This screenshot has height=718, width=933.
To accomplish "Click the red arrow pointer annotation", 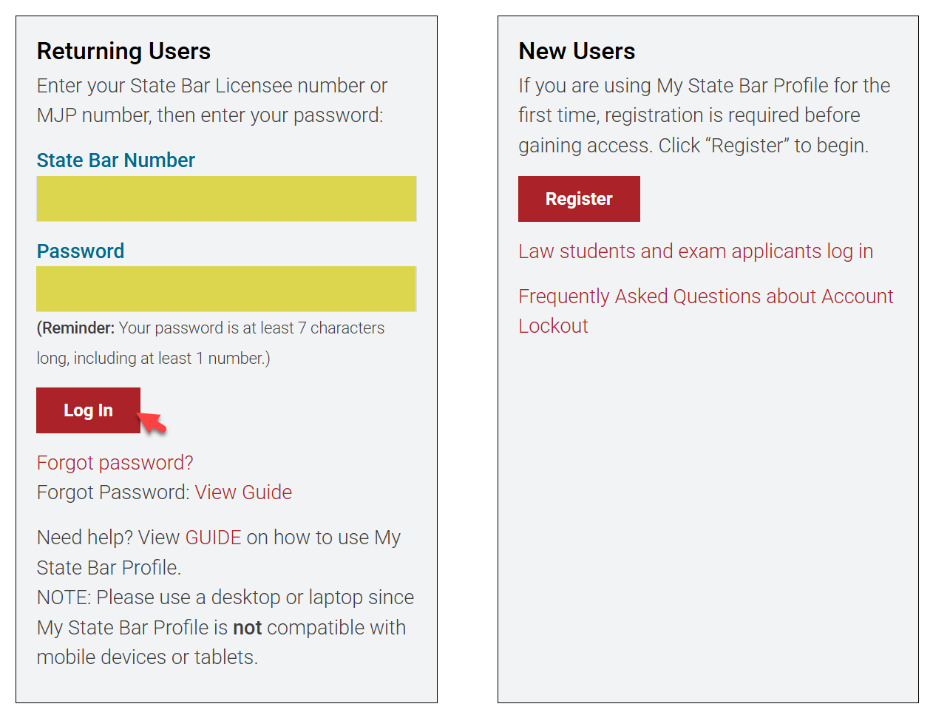I will (153, 422).
